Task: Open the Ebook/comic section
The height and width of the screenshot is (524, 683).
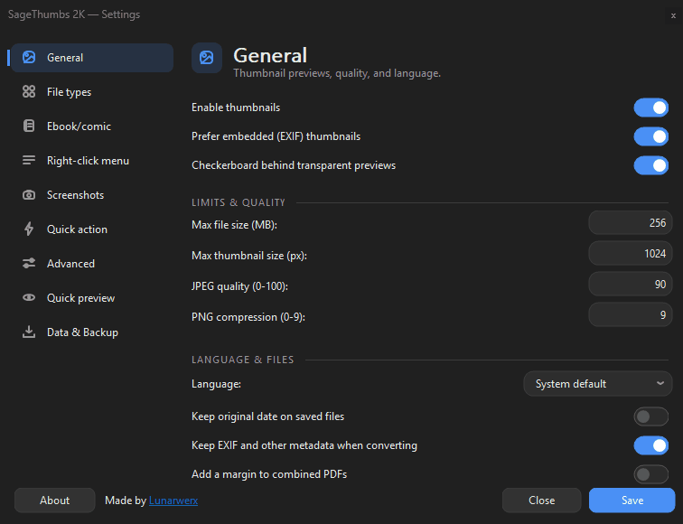Action: [x=92, y=126]
